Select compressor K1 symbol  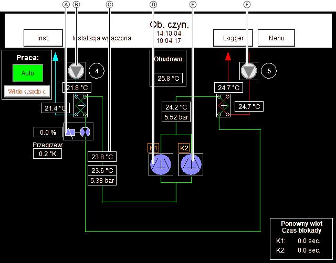(x=161, y=165)
